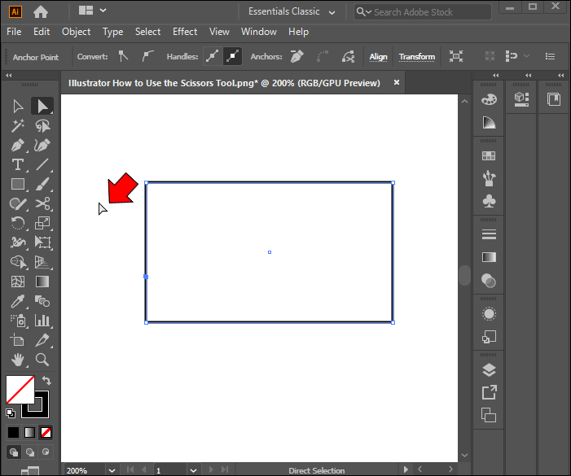Viewport: 571px width, 476px height.
Task: Open the Effect menu
Action: click(x=185, y=32)
